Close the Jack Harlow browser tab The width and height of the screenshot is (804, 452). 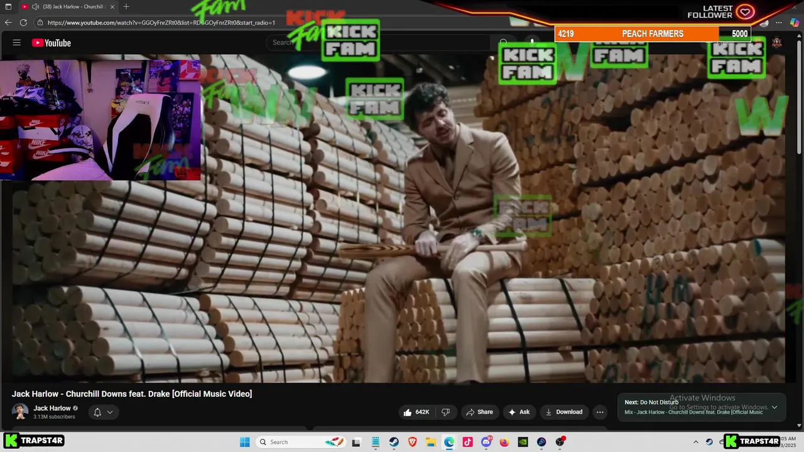click(x=112, y=6)
